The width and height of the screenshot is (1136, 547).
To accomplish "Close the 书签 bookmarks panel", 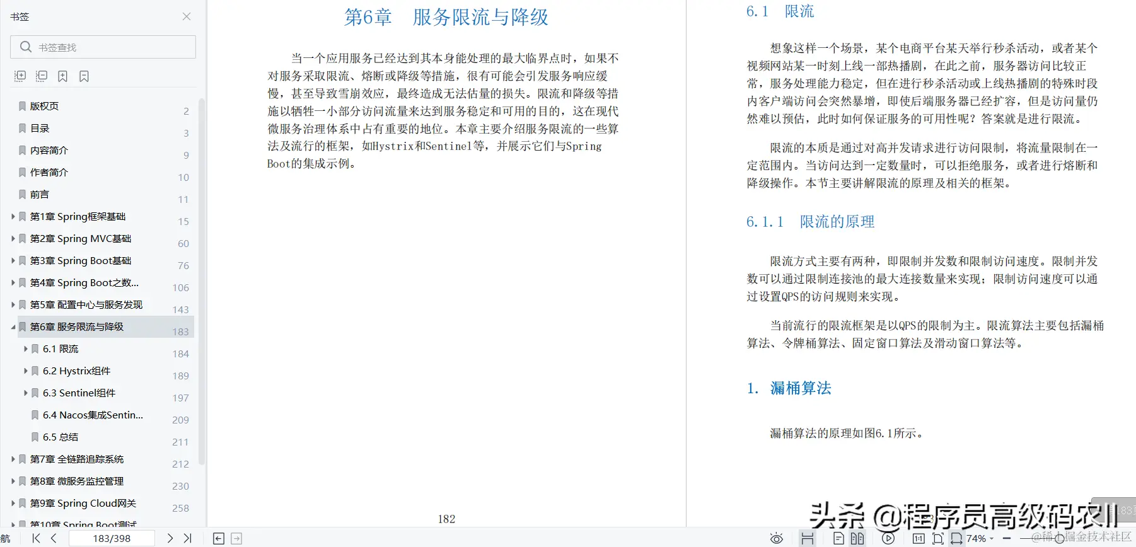I will pyautogui.click(x=187, y=16).
